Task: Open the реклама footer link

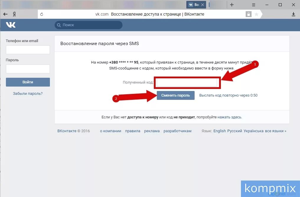Action: click(x=152, y=131)
